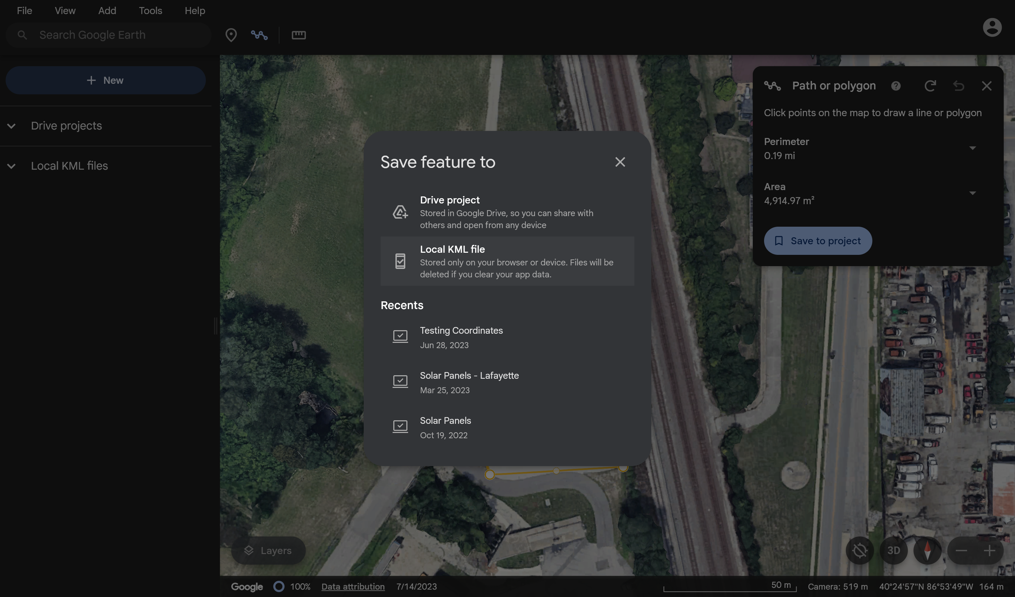
Task: Open the File menu
Action: pos(24,11)
